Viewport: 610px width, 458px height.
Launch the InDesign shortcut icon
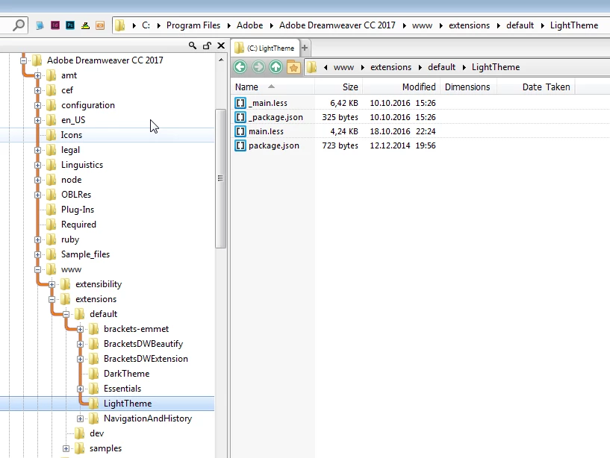55,25
